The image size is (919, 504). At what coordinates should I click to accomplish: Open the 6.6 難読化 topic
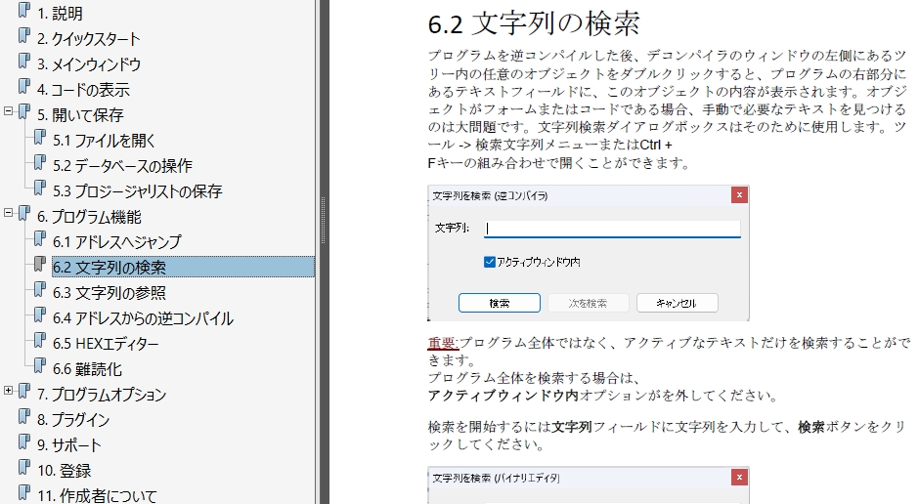point(87,369)
